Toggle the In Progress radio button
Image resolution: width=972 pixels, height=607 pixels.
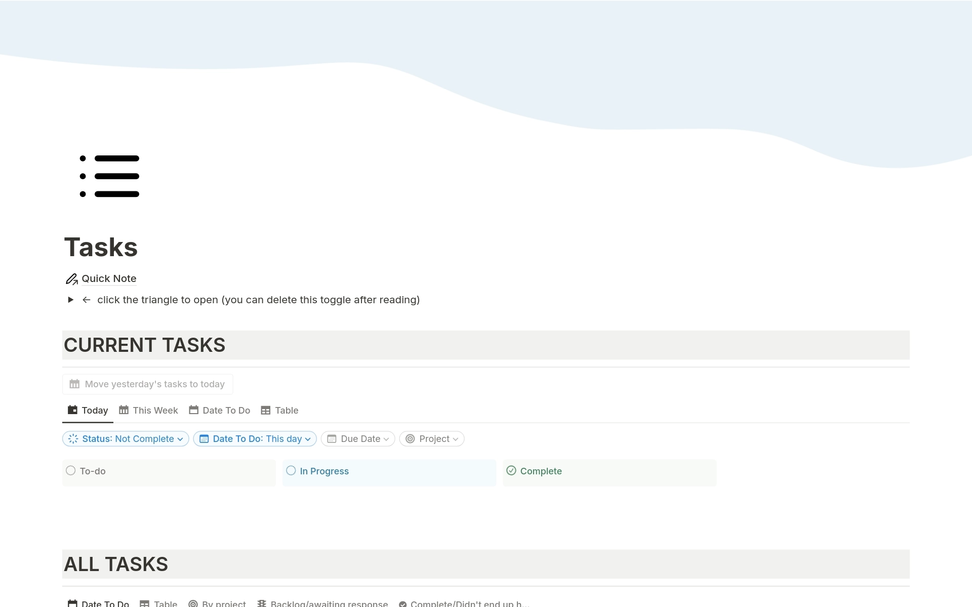pos(292,471)
